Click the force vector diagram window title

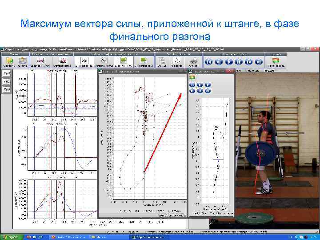tap(121, 72)
